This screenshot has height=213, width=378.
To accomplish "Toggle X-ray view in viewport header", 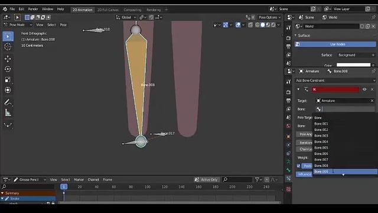I will [250, 25].
